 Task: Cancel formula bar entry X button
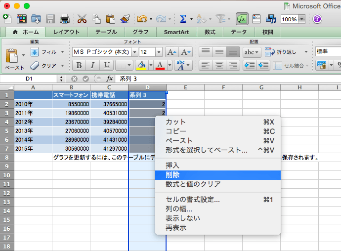tap(74, 79)
